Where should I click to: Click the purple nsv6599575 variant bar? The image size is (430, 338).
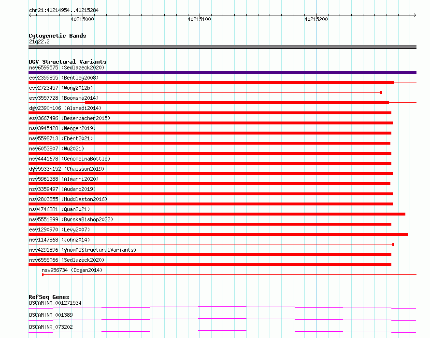point(222,72)
